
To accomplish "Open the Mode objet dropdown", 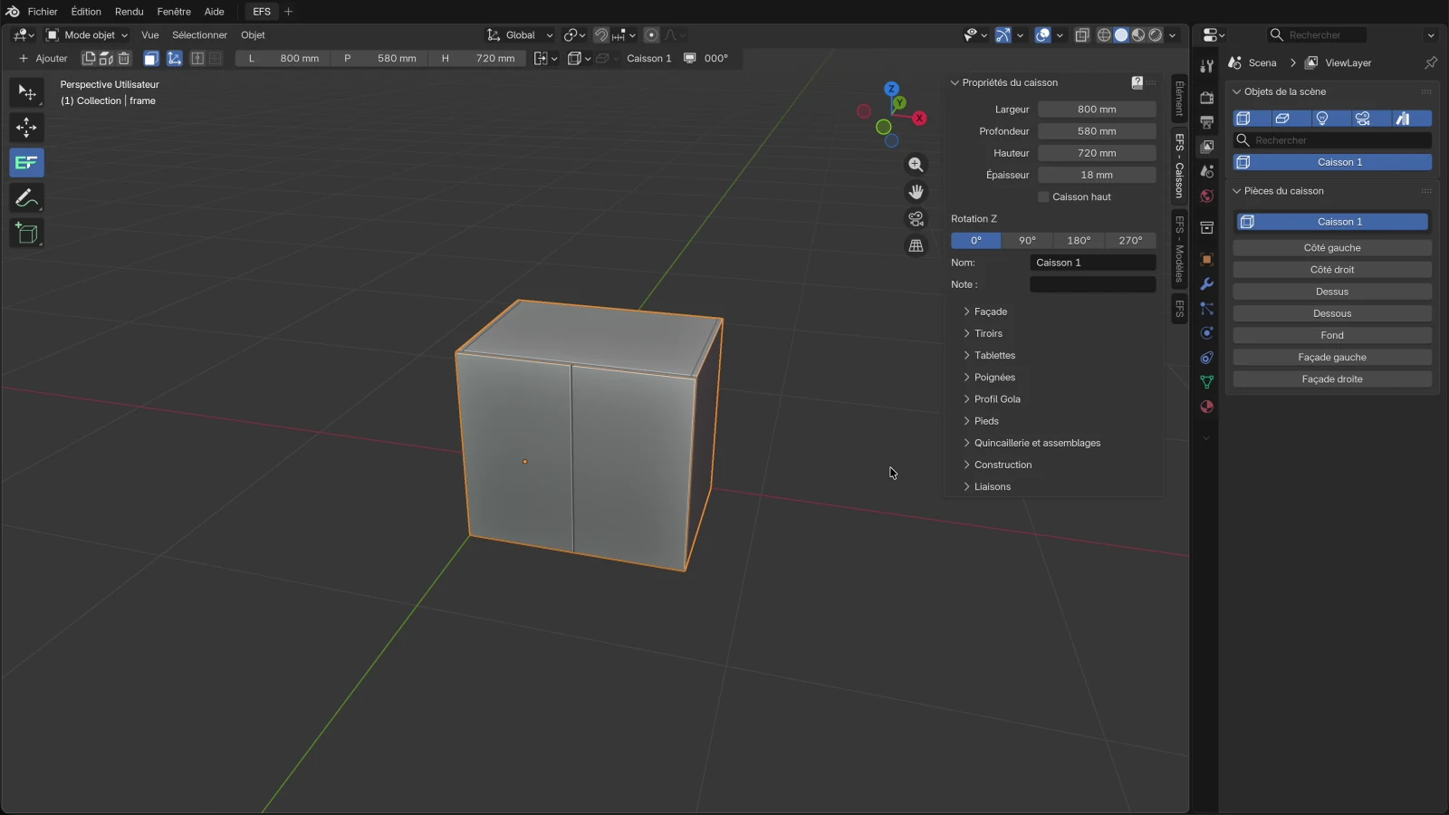I will [x=87, y=35].
